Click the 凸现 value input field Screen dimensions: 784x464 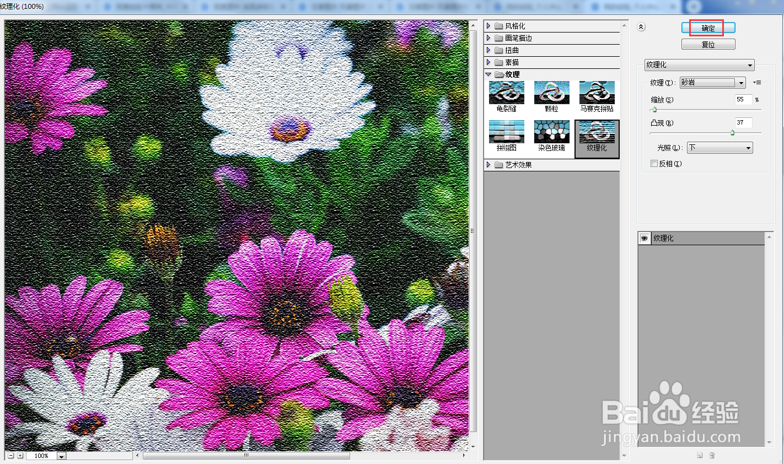(743, 123)
